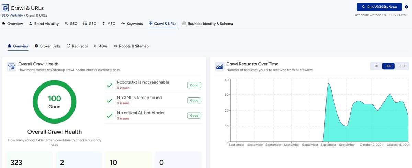Click Good badge for AI-bot blocks row
The image size is (412, 168).
click(x=194, y=115)
